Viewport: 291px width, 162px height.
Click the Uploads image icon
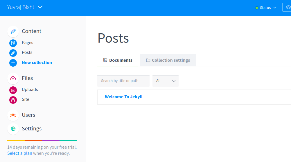point(13,90)
